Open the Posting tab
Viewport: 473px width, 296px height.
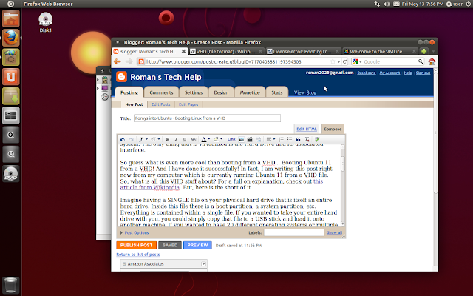(x=129, y=92)
